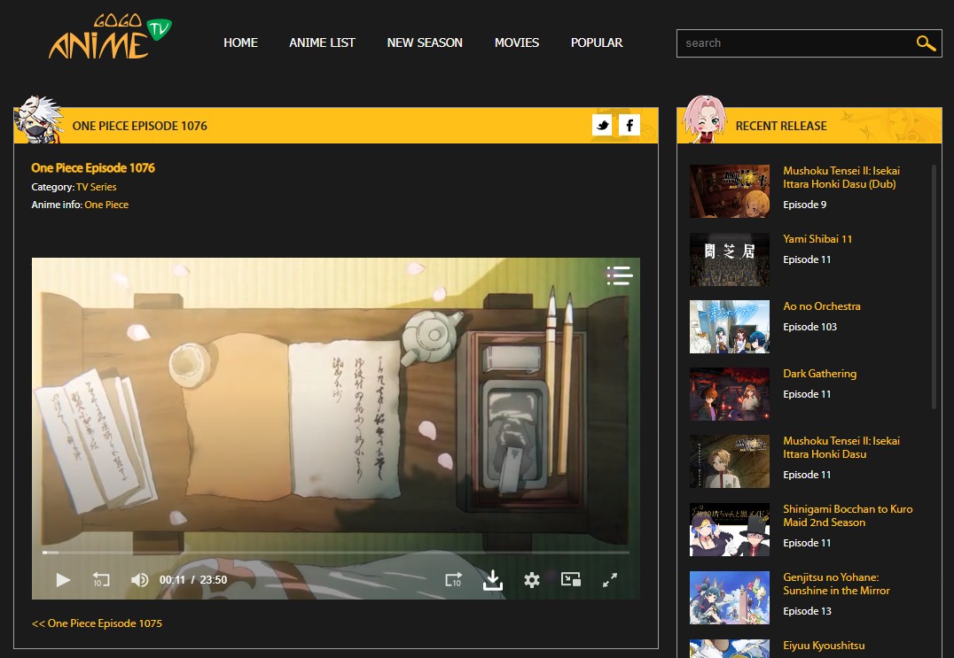Viewport: 954px width, 658px height.
Task: Open the Anime List menu
Action: coord(322,43)
